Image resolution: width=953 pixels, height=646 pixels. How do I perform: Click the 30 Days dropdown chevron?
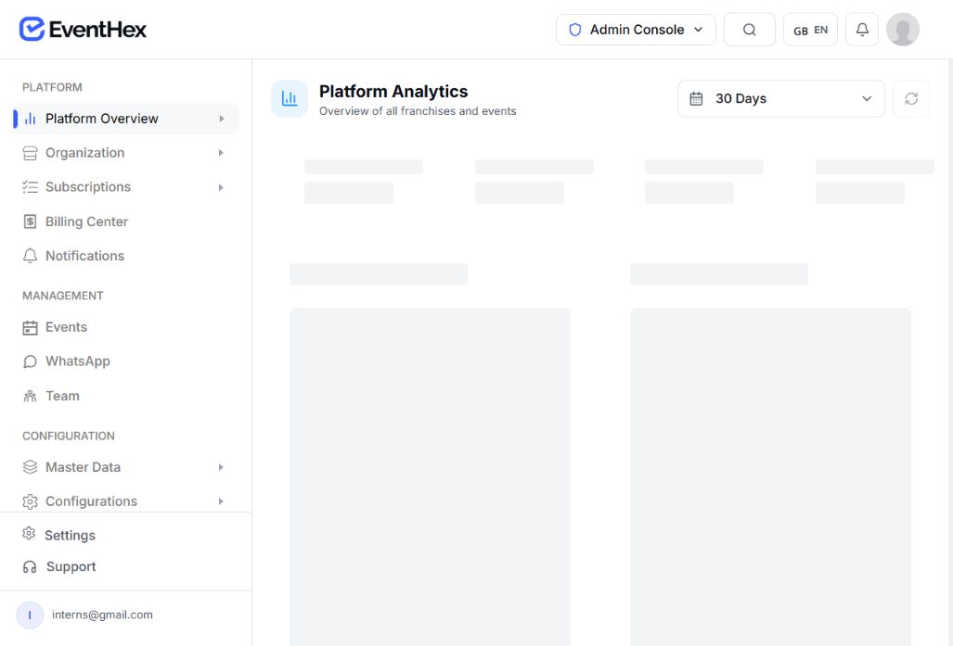(x=867, y=98)
